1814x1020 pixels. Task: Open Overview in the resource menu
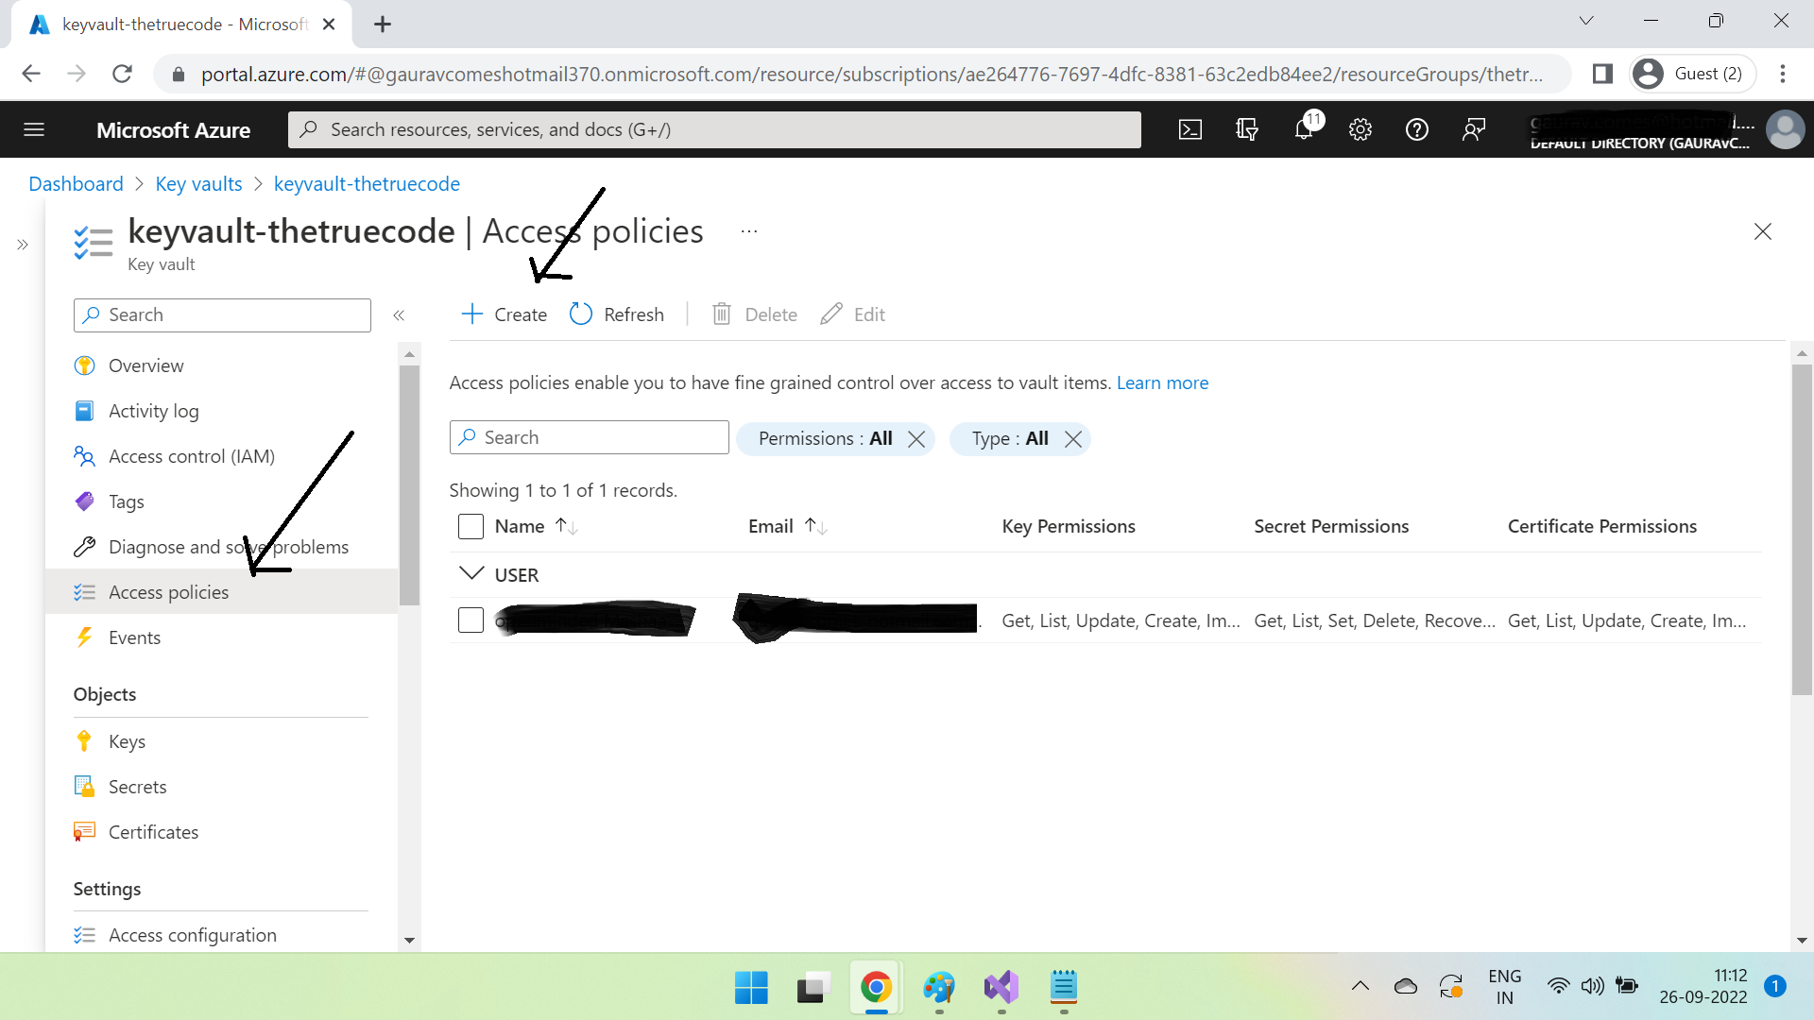145,365
